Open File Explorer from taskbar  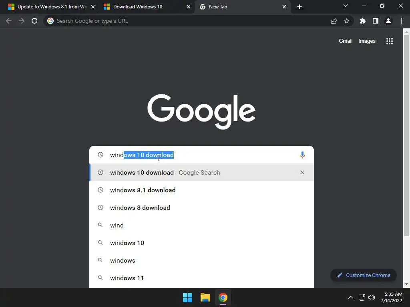click(205, 297)
